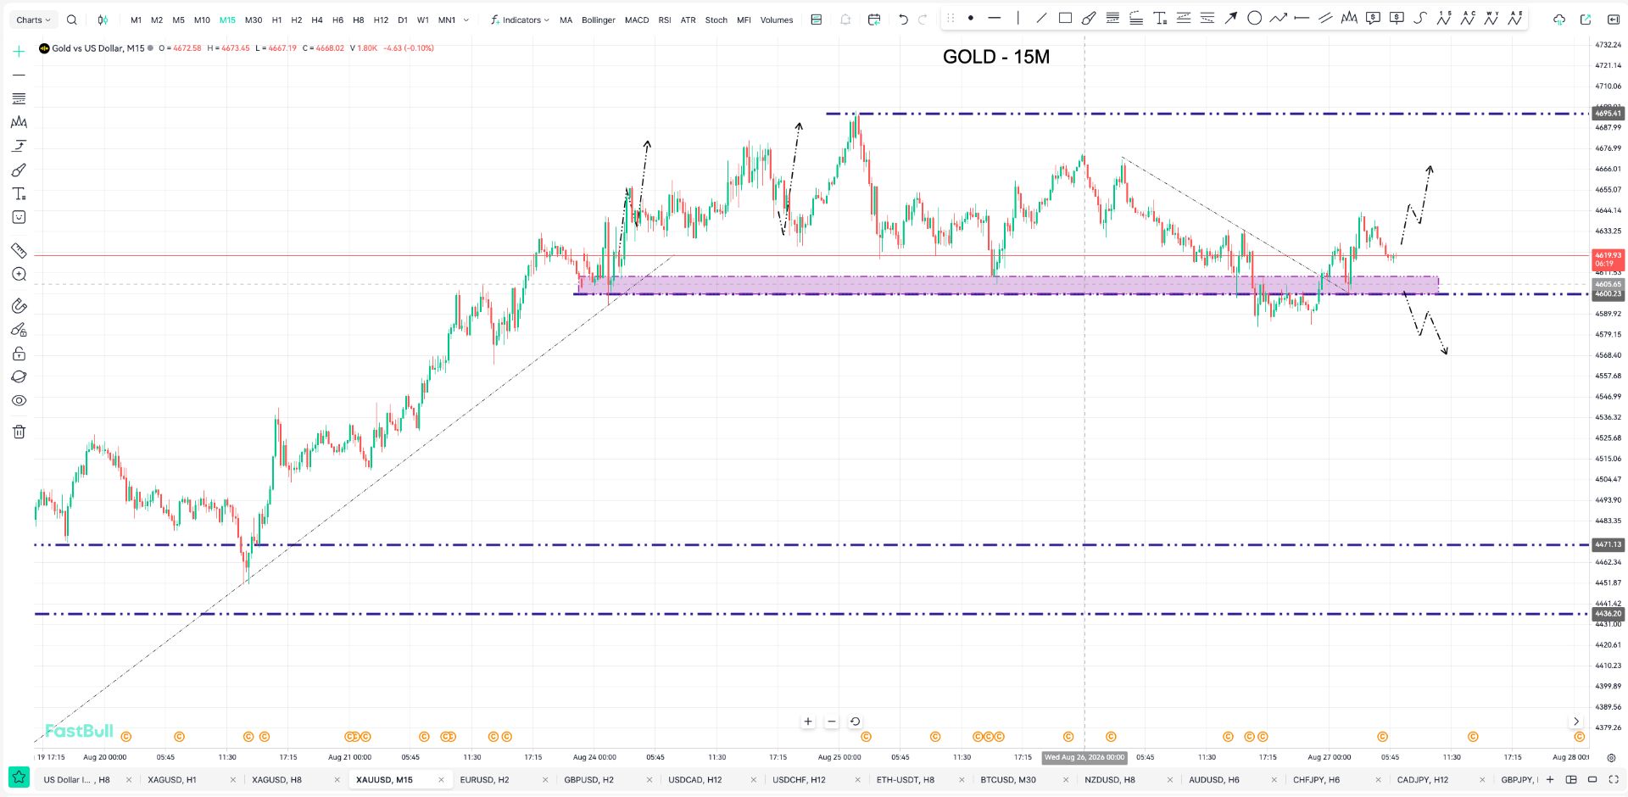Delete drawings with the trash icon
The height and width of the screenshot is (797, 1628).
(19, 432)
